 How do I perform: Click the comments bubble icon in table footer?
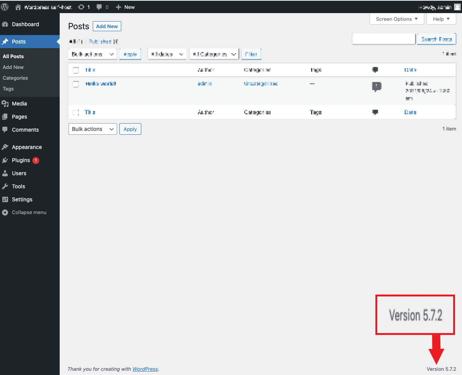[375, 112]
